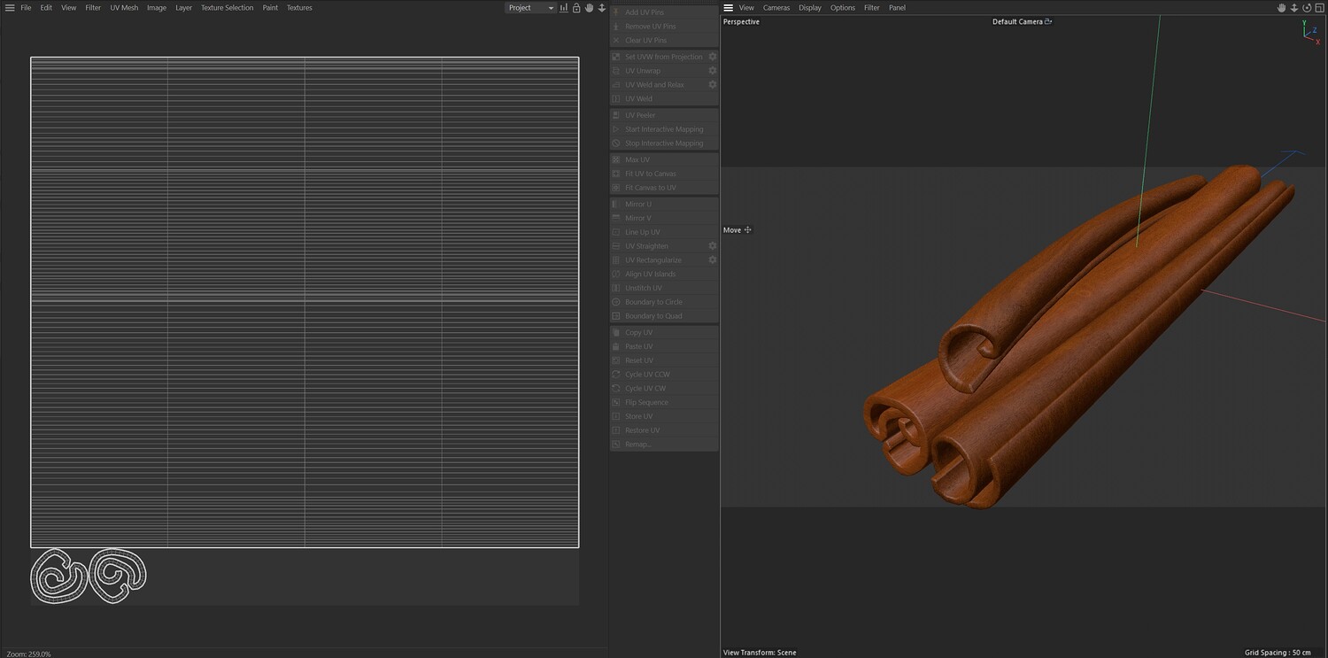Select the 3D viewport pan hand icon
The width and height of the screenshot is (1328, 658).
pos(1281,8)
